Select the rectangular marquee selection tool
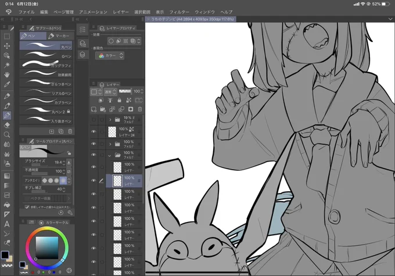This screenshot has height=276, width=395. click(7, 36)
